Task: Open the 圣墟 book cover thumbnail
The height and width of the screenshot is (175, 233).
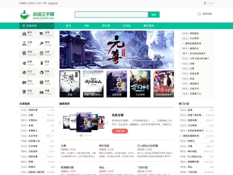Action: [x=70, y=84]
